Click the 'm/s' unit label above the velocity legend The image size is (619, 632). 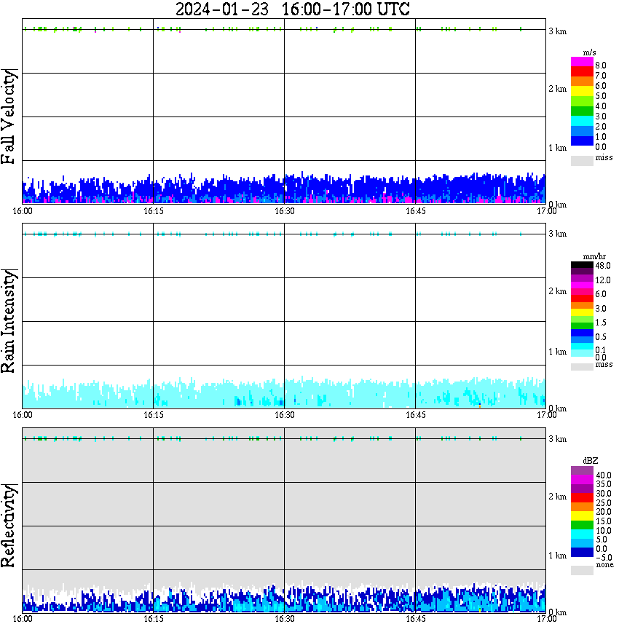(x=589, y=53)
